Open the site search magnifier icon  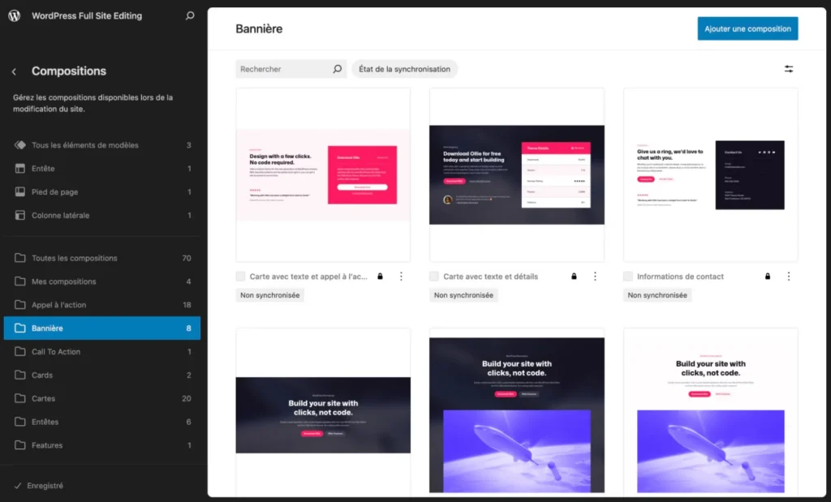tap(190, 16)
